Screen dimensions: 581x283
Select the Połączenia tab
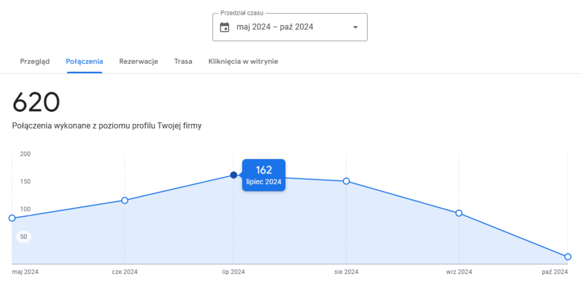click(84, 61)
